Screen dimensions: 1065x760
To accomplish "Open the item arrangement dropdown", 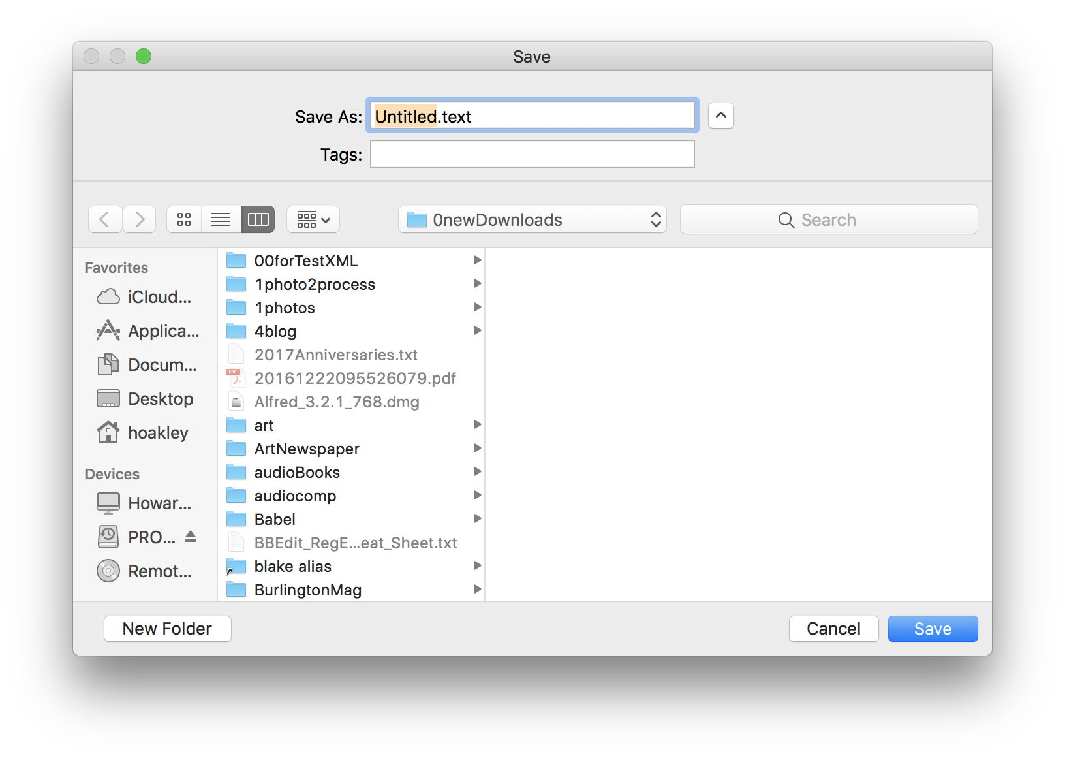I will 313,219.
